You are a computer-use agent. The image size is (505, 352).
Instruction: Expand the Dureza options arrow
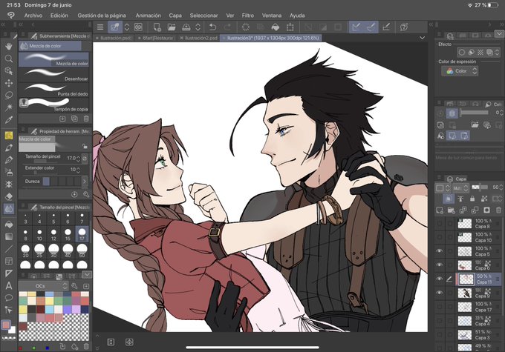(x=85, y=182)
